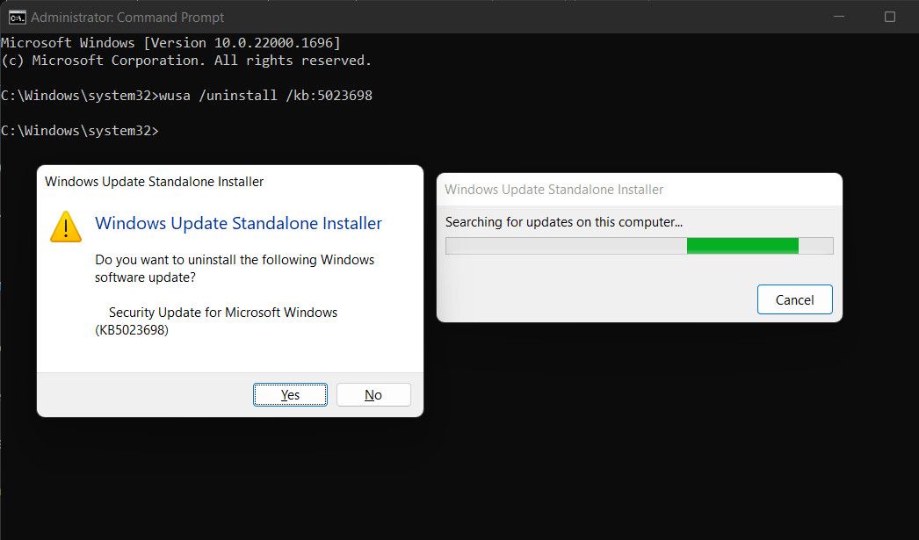Click No to cancel the uninstall
Screen dimensions: 919x540
pos(373,395)
